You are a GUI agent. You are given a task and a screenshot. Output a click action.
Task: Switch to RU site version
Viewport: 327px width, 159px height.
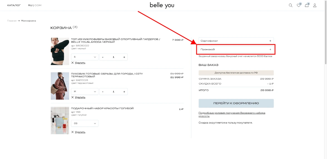click(x=30, y=6)
